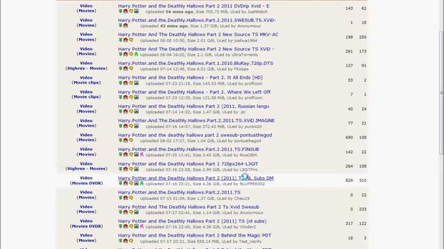444x249 pixels.
Task: Open New Source TS XViD torrent link
Action: [x=196, y=49]
